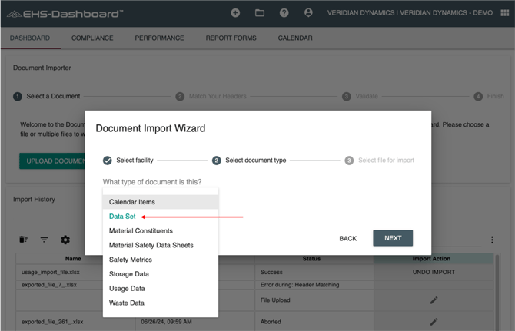Viewport: 515px width, 331px height.
Task: Click the Select facility wizard step
Action: (x=128, y=161)
